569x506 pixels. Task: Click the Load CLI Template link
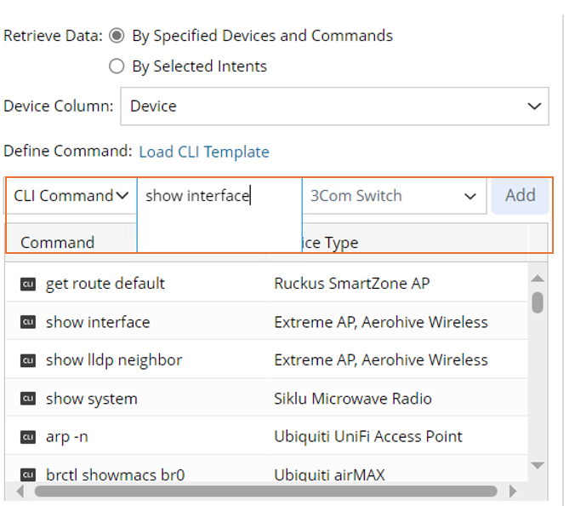204,152
